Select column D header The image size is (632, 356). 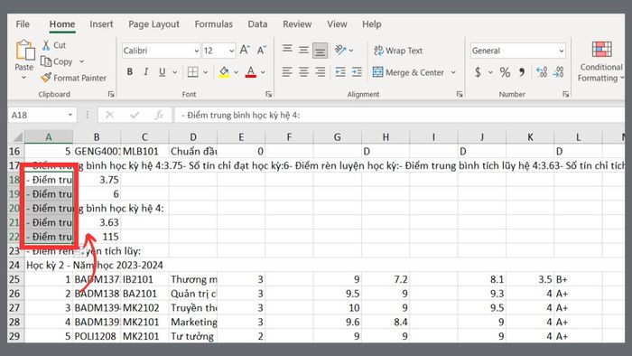tap(193, 137)
